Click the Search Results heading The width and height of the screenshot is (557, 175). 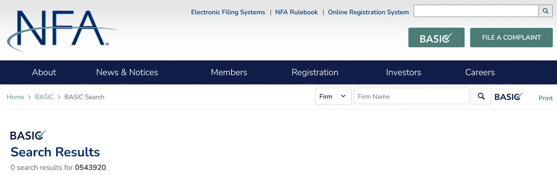click(55, 152)
